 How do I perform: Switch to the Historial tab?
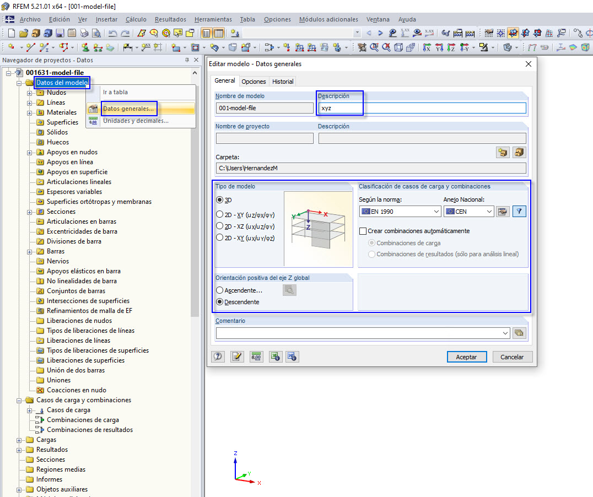point(283,82)
